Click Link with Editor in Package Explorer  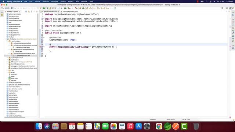tap(29, 11)
